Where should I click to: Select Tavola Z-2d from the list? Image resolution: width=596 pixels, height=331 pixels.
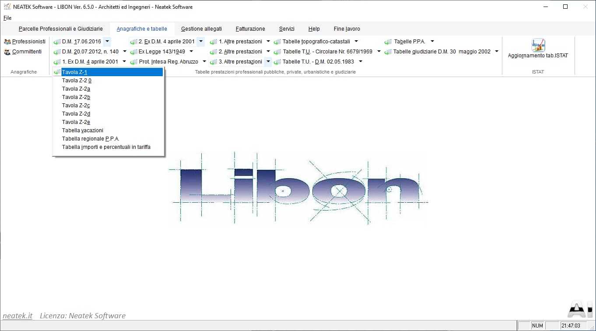coord(108,114)
